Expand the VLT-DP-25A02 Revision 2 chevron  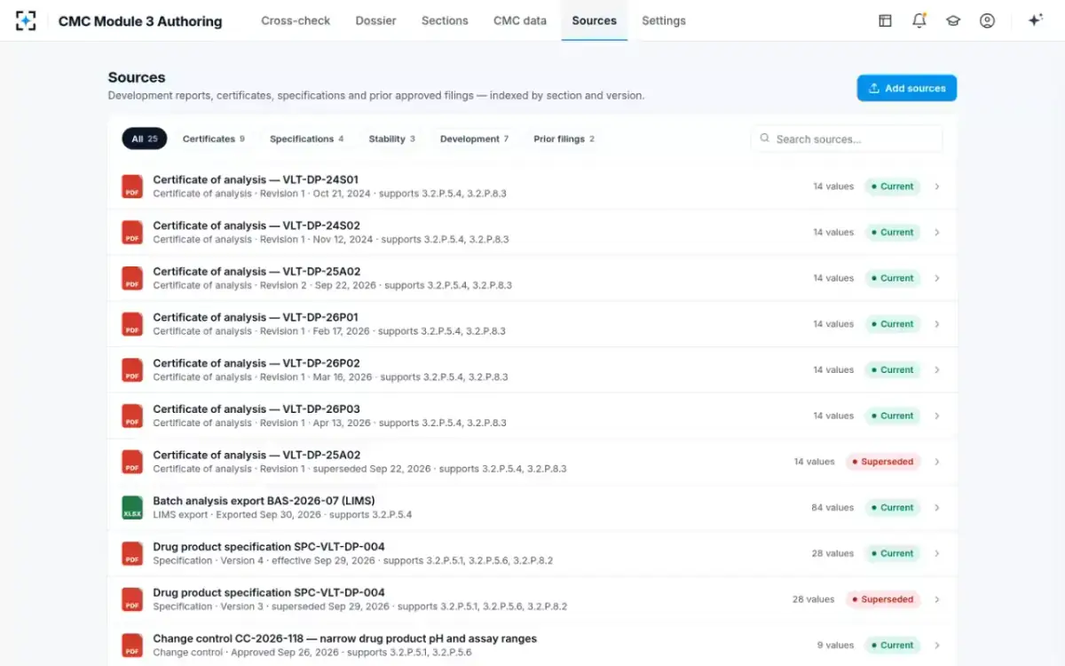937,278
